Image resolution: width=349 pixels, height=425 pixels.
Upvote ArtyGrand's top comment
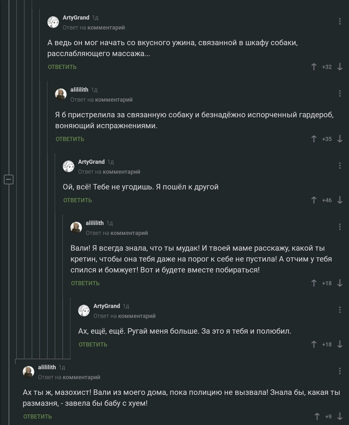(x=314, y=65)
